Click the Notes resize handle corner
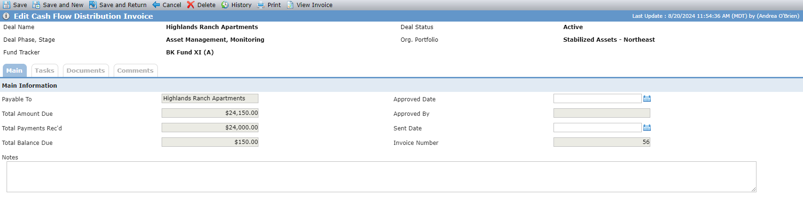The width and height of the screenshot is (803, 211). (753, 189)
